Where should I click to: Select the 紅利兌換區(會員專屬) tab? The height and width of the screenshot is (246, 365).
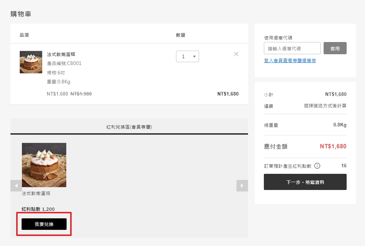click(x=129, y=127)
